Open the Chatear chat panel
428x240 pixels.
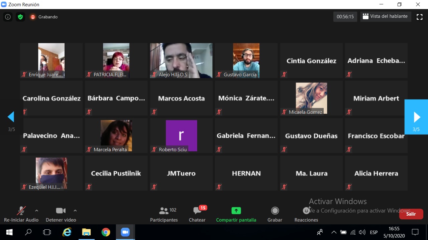pos(197,214)
